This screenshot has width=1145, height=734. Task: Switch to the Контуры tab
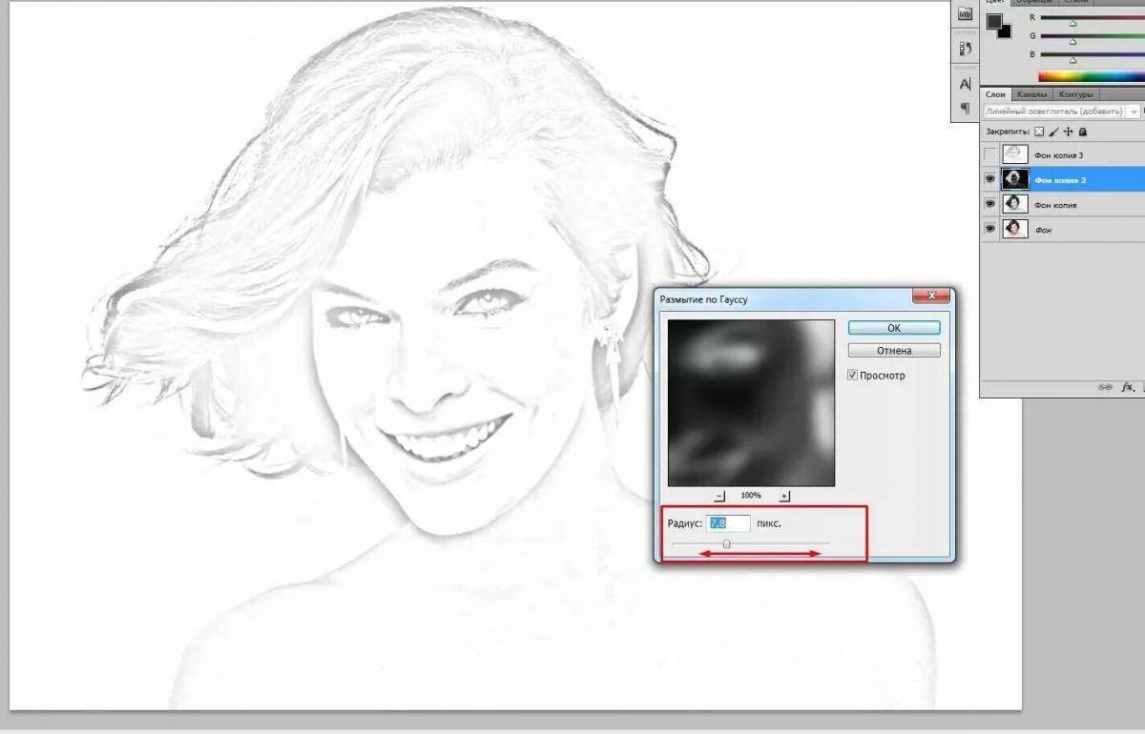(x=1075, y=94)
